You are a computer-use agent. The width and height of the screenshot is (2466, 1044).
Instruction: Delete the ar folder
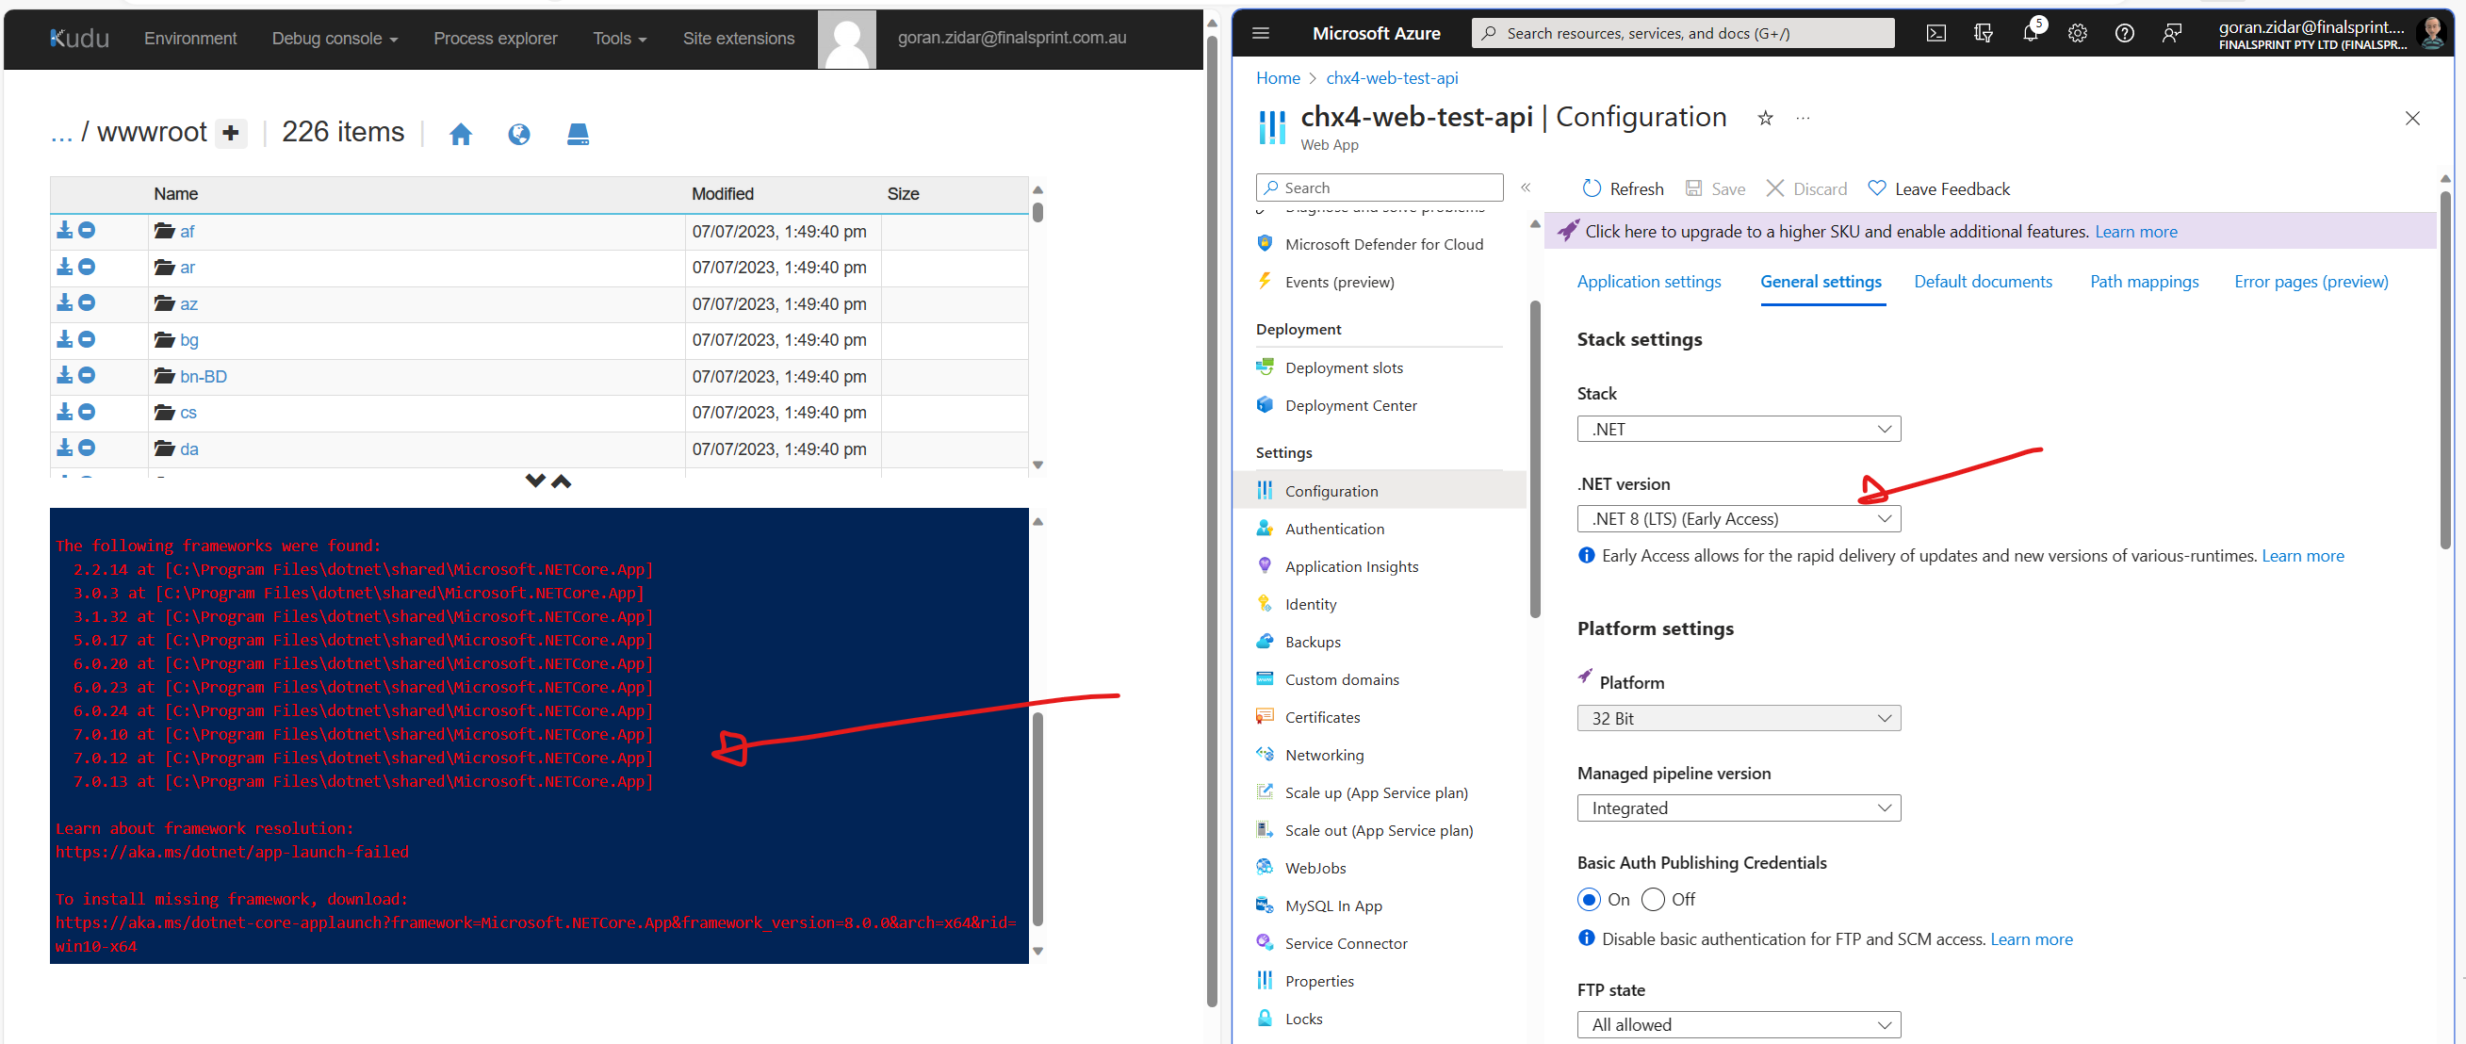pos(86,267)
